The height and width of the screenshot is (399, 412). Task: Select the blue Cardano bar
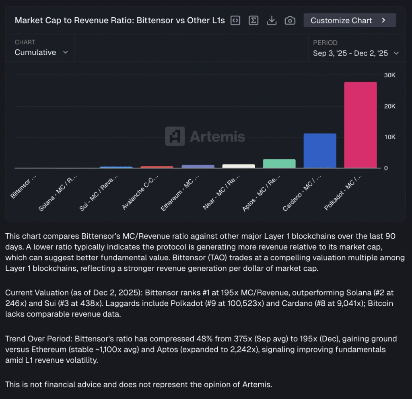320,150
